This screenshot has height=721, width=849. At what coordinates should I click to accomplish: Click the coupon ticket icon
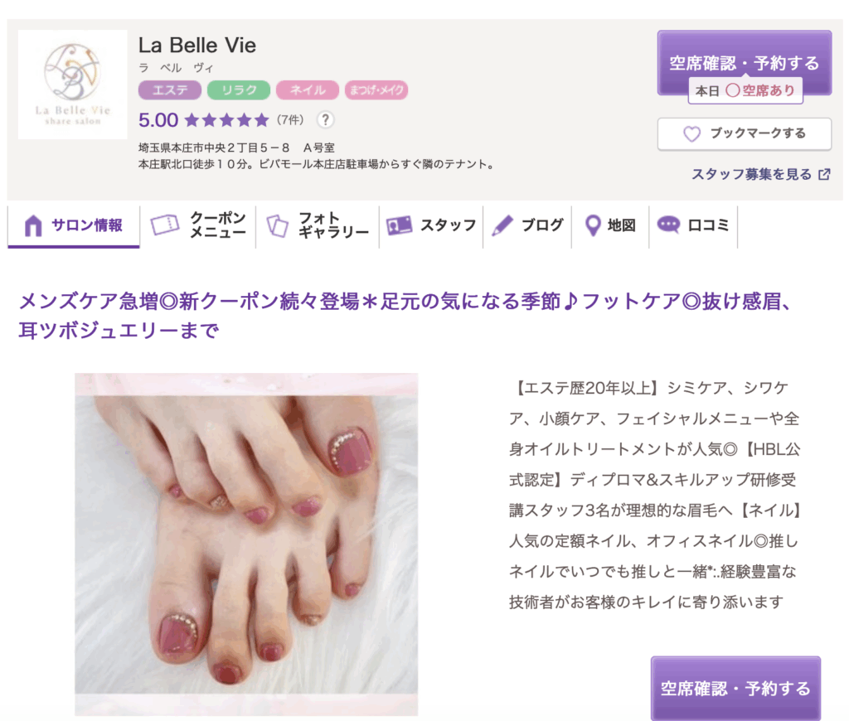click(x=165, y=225)
